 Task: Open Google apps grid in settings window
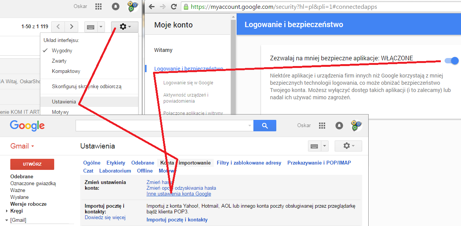[322, 125]
